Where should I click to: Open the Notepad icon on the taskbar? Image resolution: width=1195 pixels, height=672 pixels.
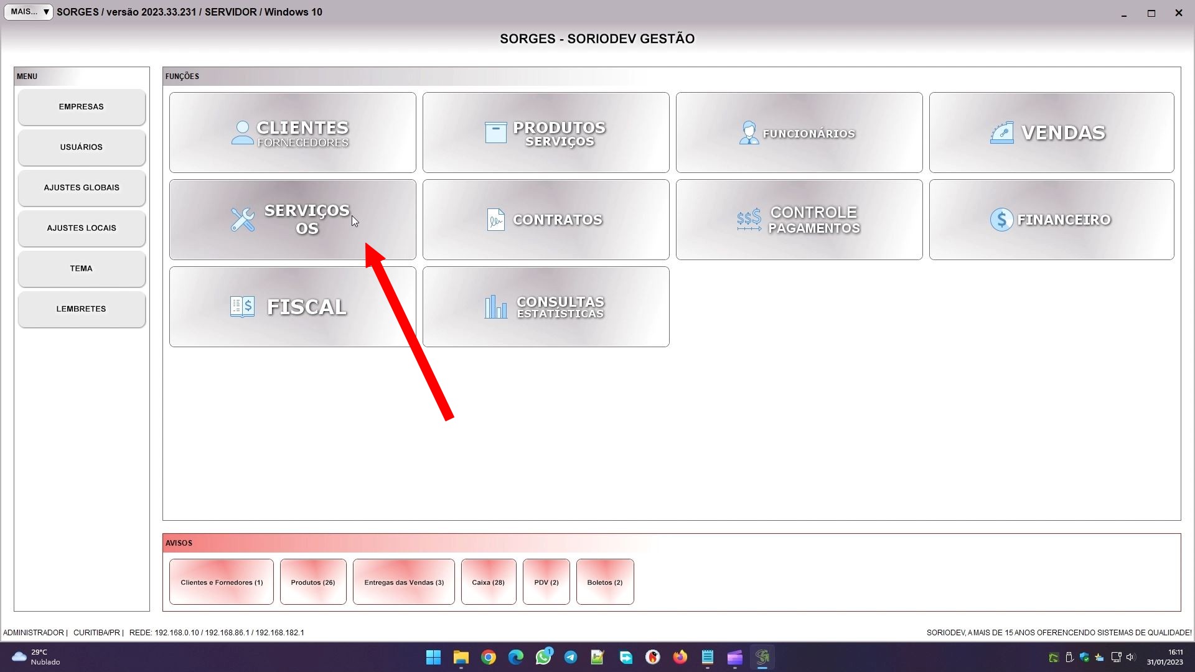pos(708,657)
